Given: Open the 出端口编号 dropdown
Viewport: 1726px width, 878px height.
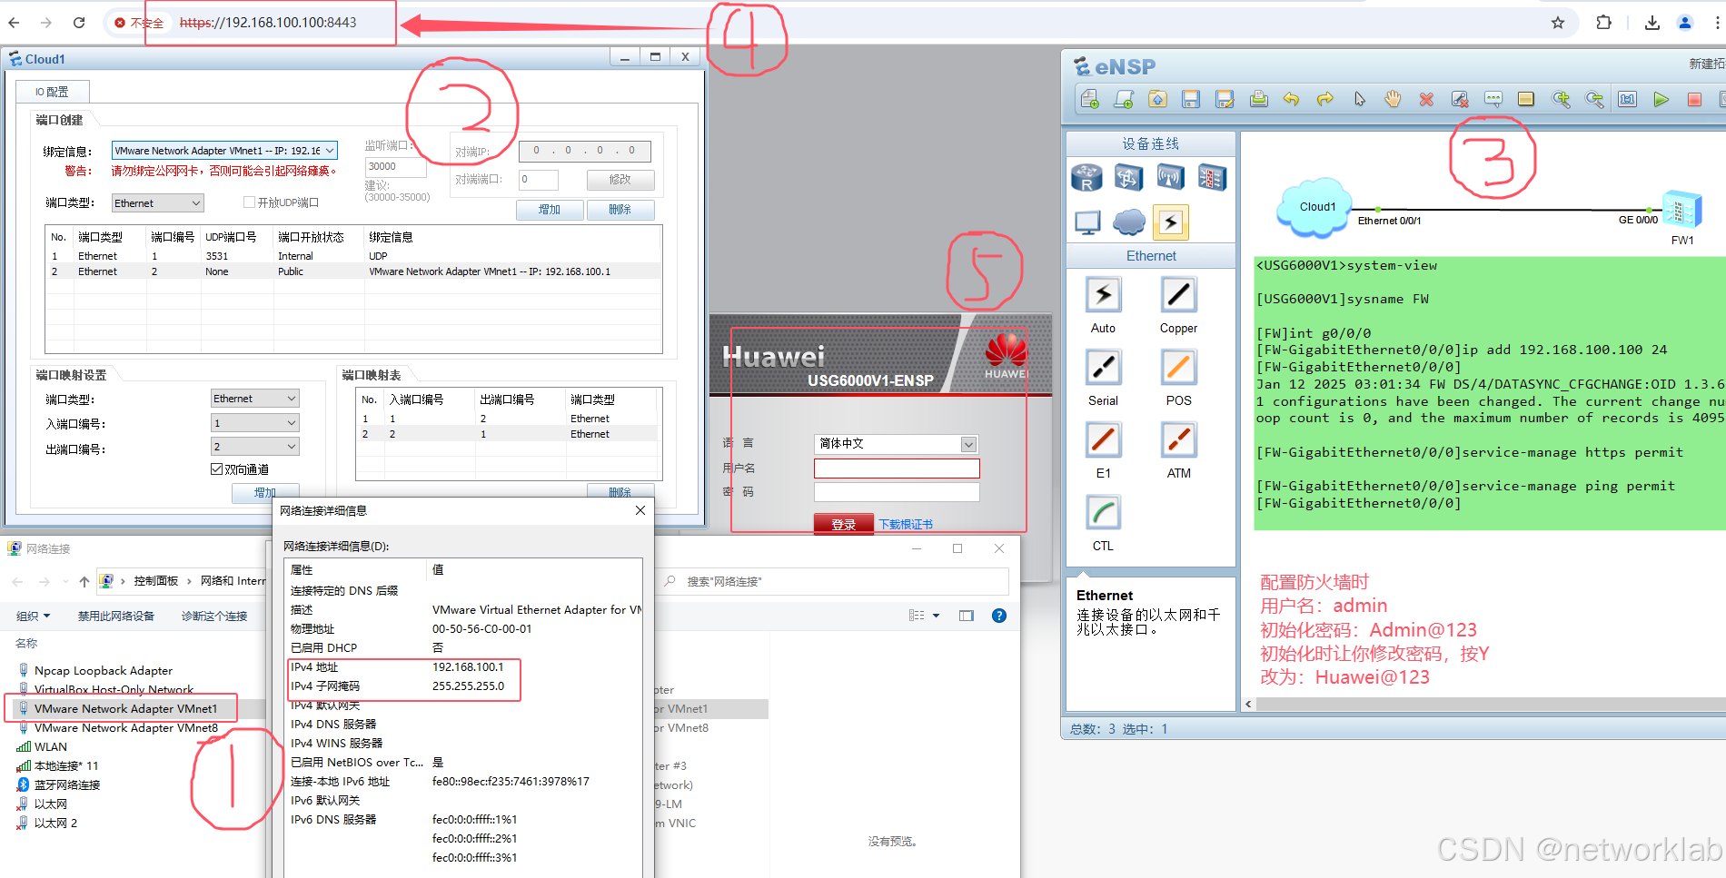Looking at the screenshot, I should pyautogui.click(x=254, y=447).
